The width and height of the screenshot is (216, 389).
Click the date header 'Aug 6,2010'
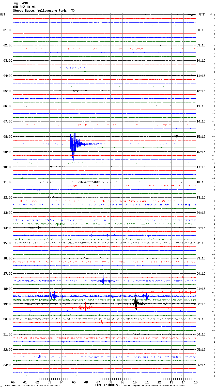21,3
